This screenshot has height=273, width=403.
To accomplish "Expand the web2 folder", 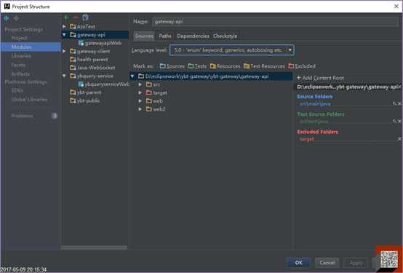I will (x=140, y=109).
